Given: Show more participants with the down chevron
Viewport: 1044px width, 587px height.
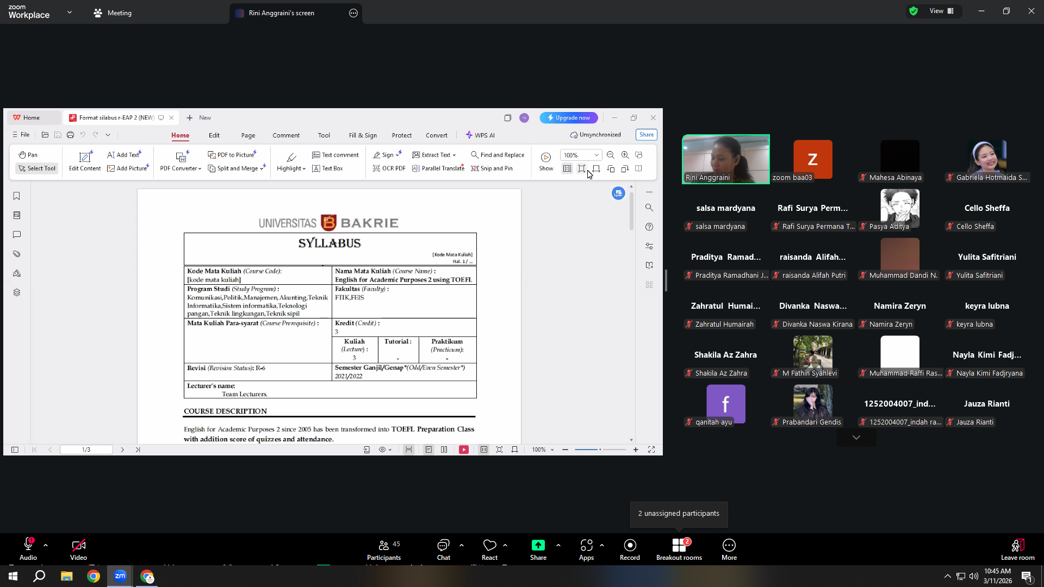Looking at the screenshot, I should [x=856, y=438].
